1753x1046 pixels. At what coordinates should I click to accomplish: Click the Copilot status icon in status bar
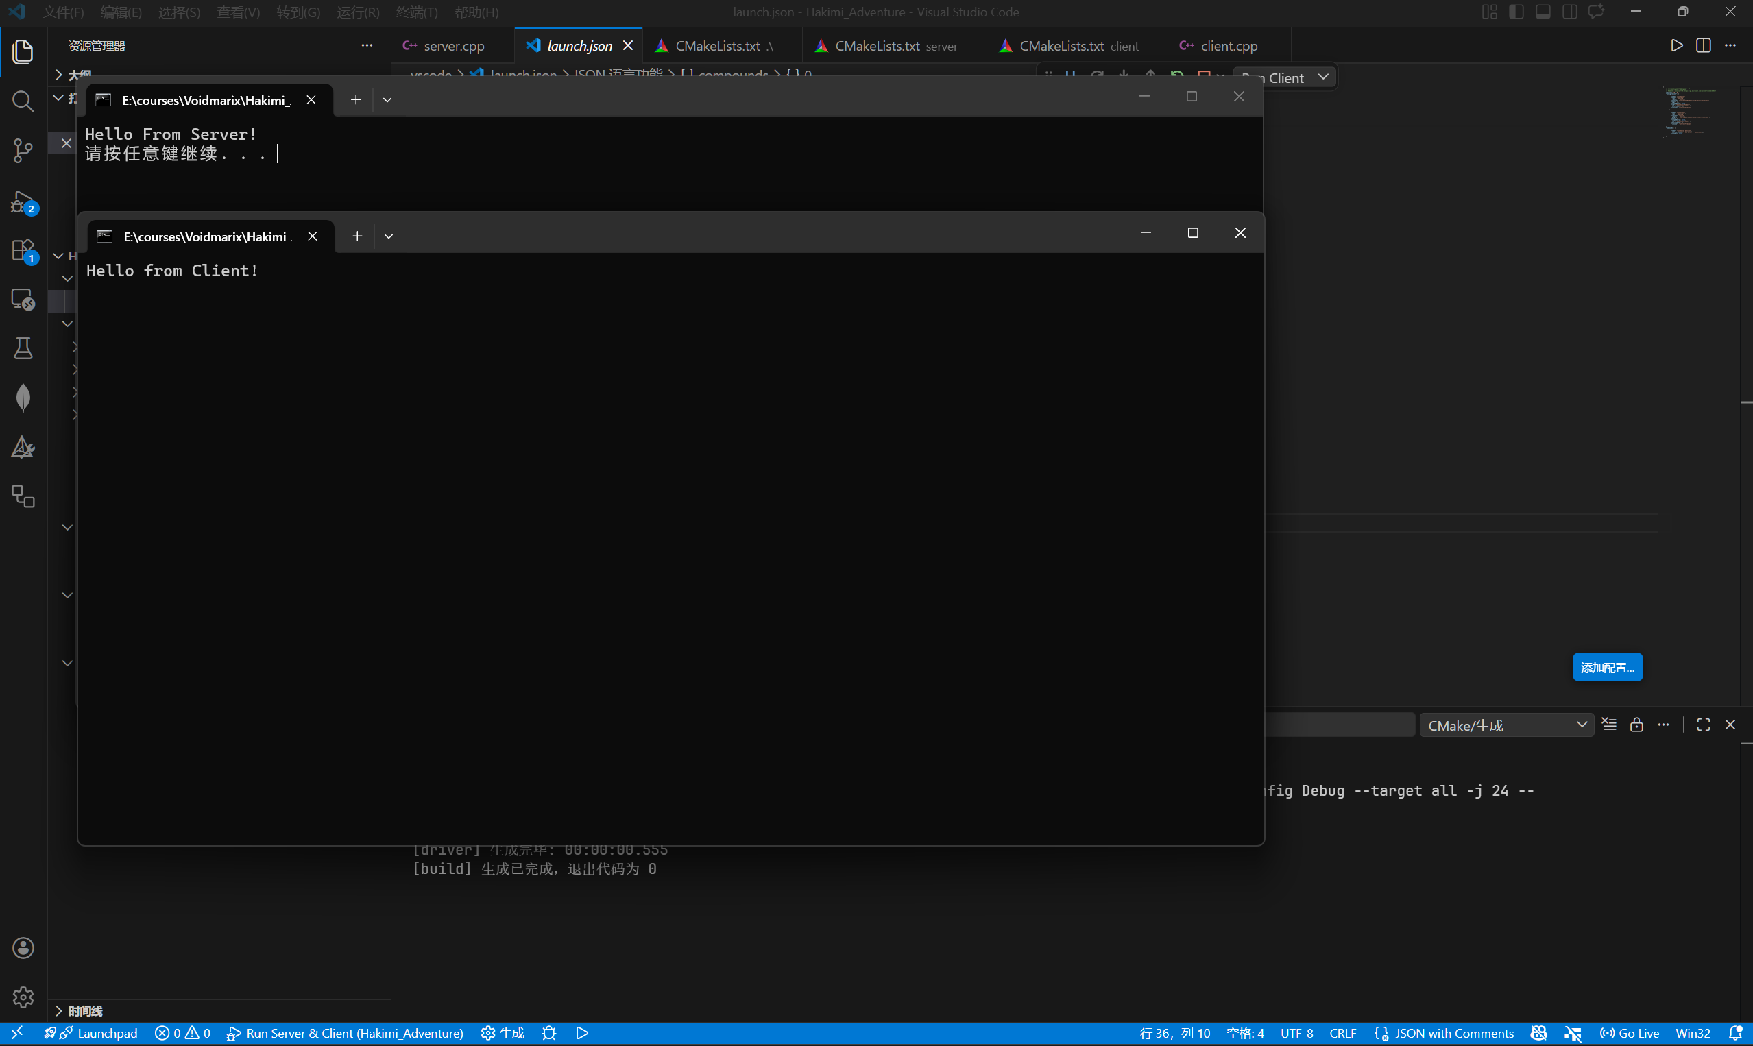click(x=1538, y=1033)
